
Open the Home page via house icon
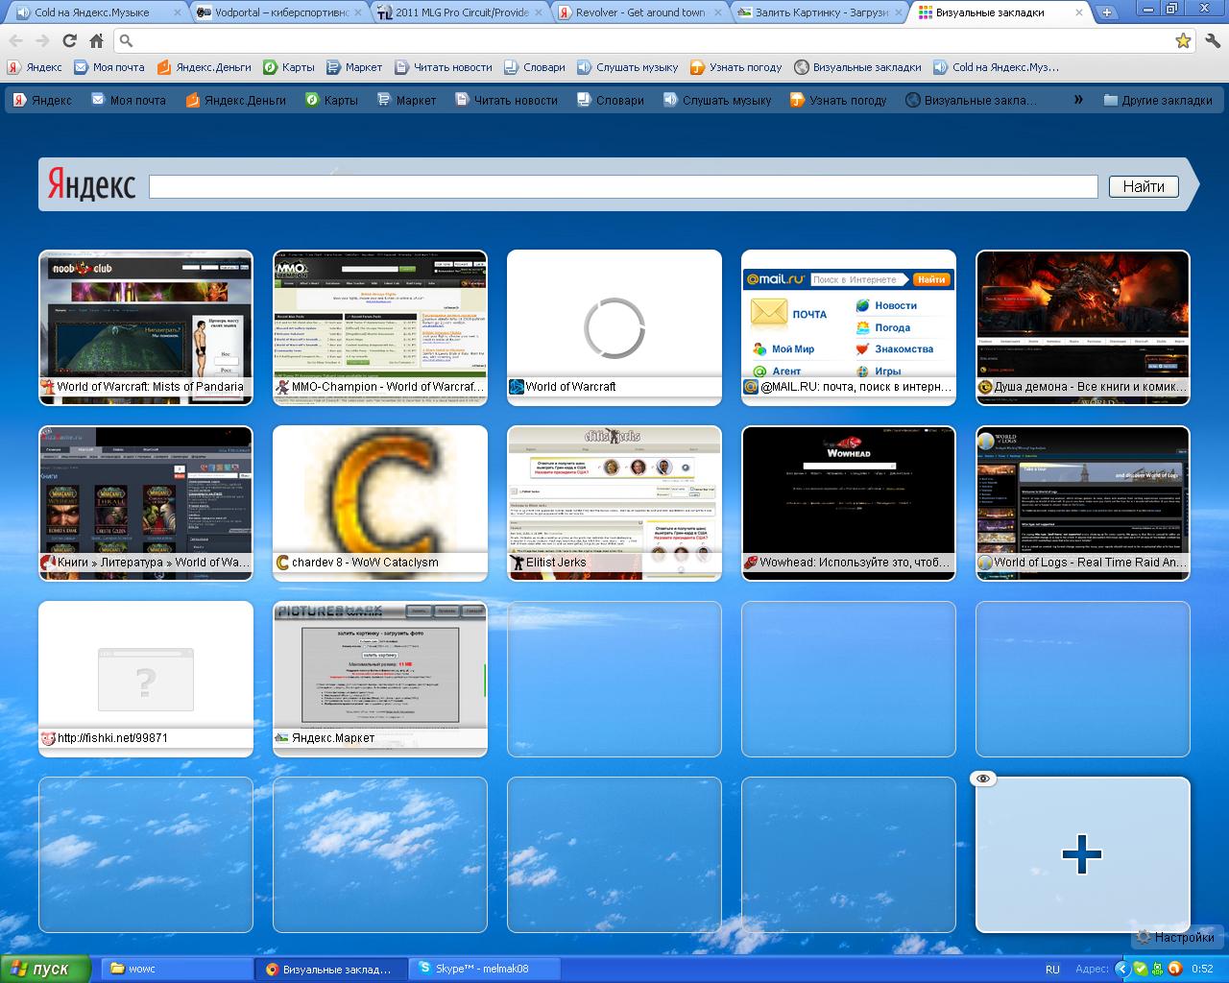click(96, 41)
